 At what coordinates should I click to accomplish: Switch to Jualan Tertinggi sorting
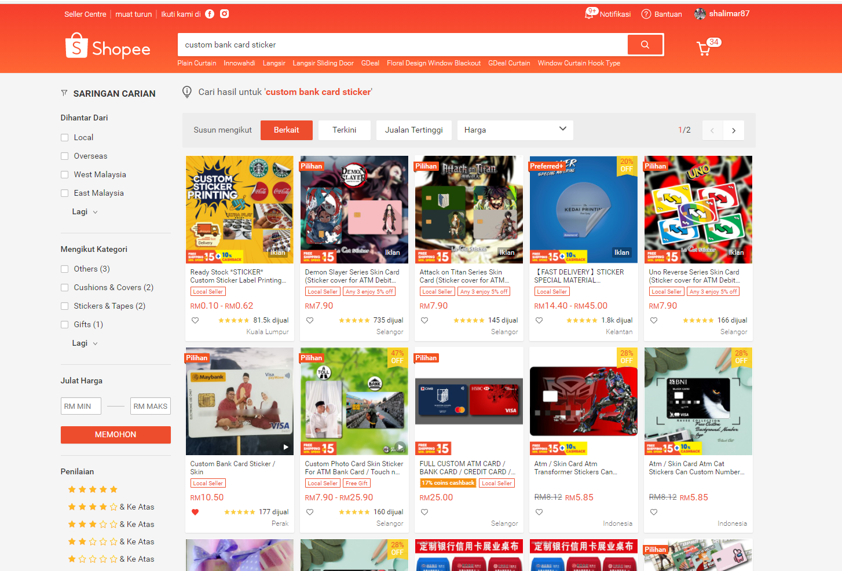(x=413, y=130)
